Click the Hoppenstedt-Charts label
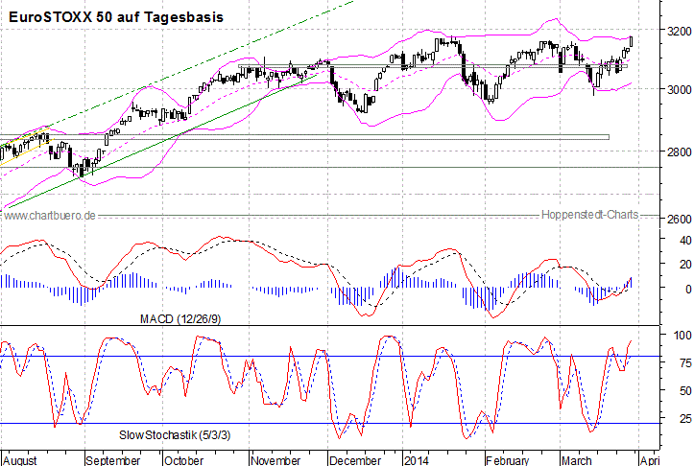Screen dimensions: 694x466 [590, 215]
